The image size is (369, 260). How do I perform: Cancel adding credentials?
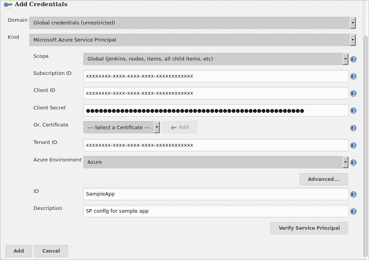tap(51, 251)
